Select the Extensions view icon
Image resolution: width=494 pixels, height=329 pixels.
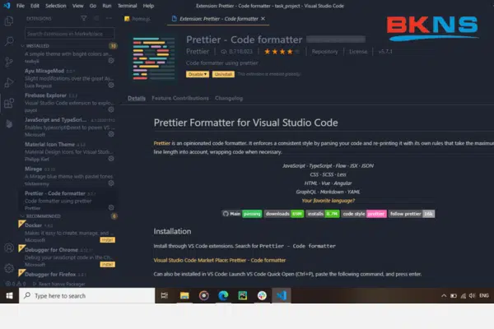pyautogui.click(x=9, y=103)
